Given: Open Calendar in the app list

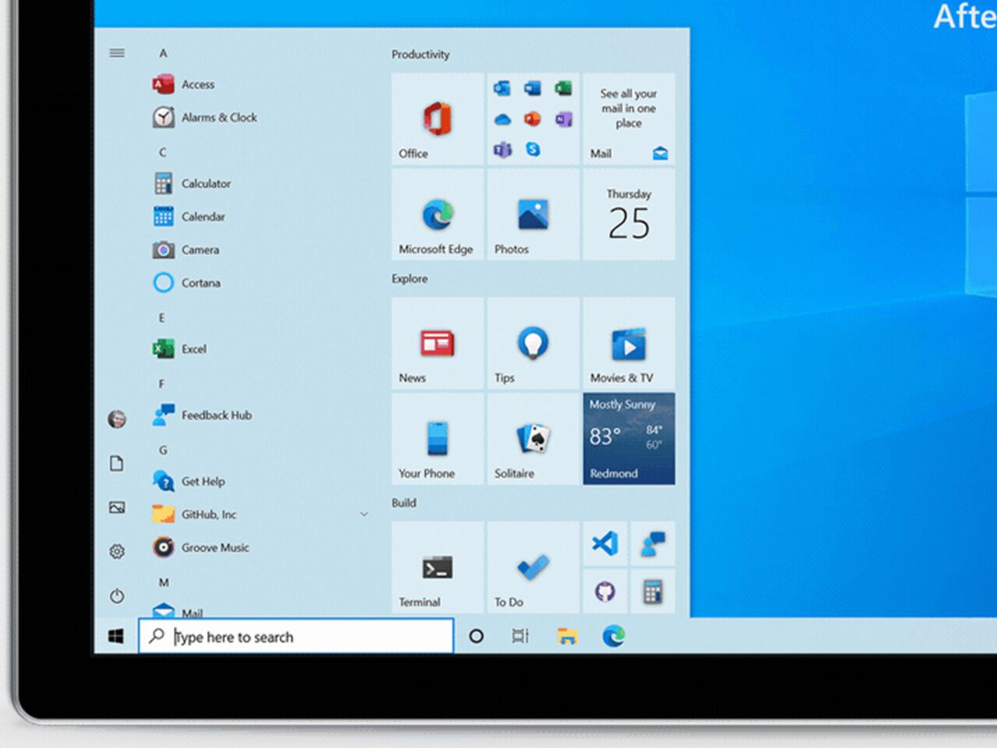Looking at the screenshot, I should (189, 217).
